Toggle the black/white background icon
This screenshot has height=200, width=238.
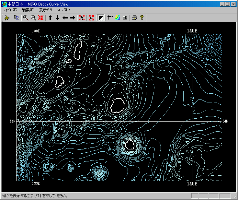101,18
